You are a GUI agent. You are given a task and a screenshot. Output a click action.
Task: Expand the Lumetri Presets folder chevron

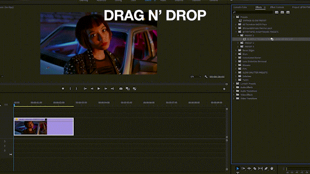pyautogui.click(x=234, y=83)
